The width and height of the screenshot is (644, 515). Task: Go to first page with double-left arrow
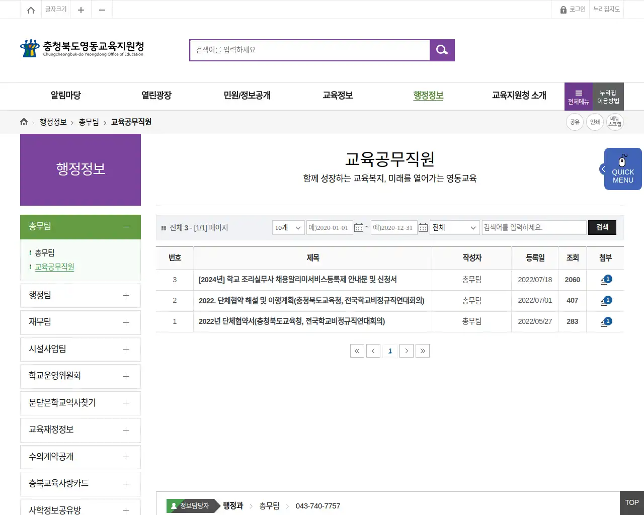coord(357,351)
